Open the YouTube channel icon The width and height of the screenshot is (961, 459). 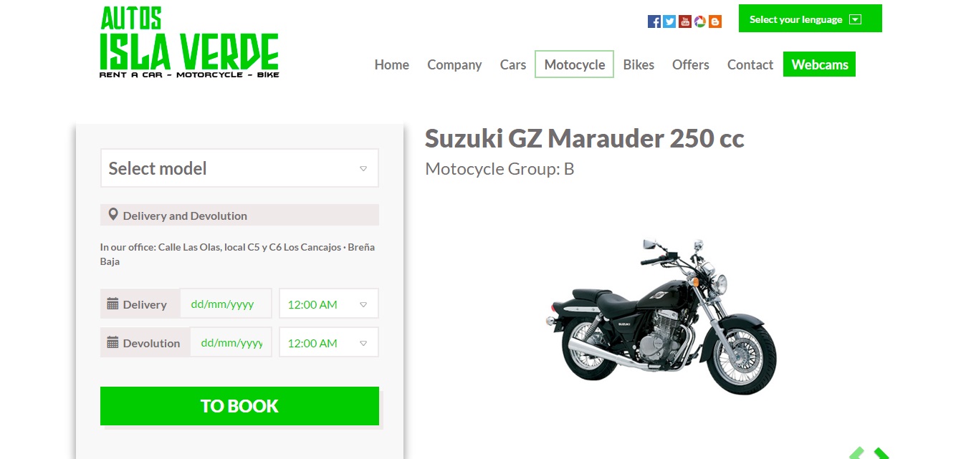[x=684, y=21]
